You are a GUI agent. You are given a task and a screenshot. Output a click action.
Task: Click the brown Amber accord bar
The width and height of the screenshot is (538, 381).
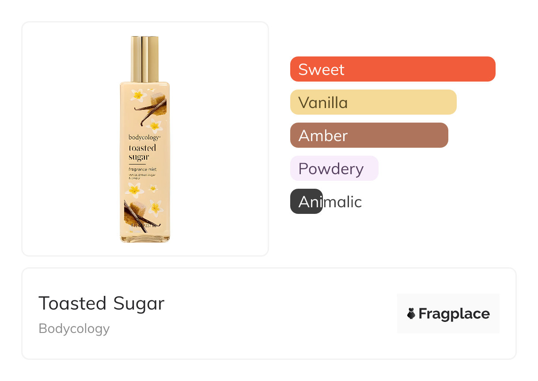(x=369, y=135)
